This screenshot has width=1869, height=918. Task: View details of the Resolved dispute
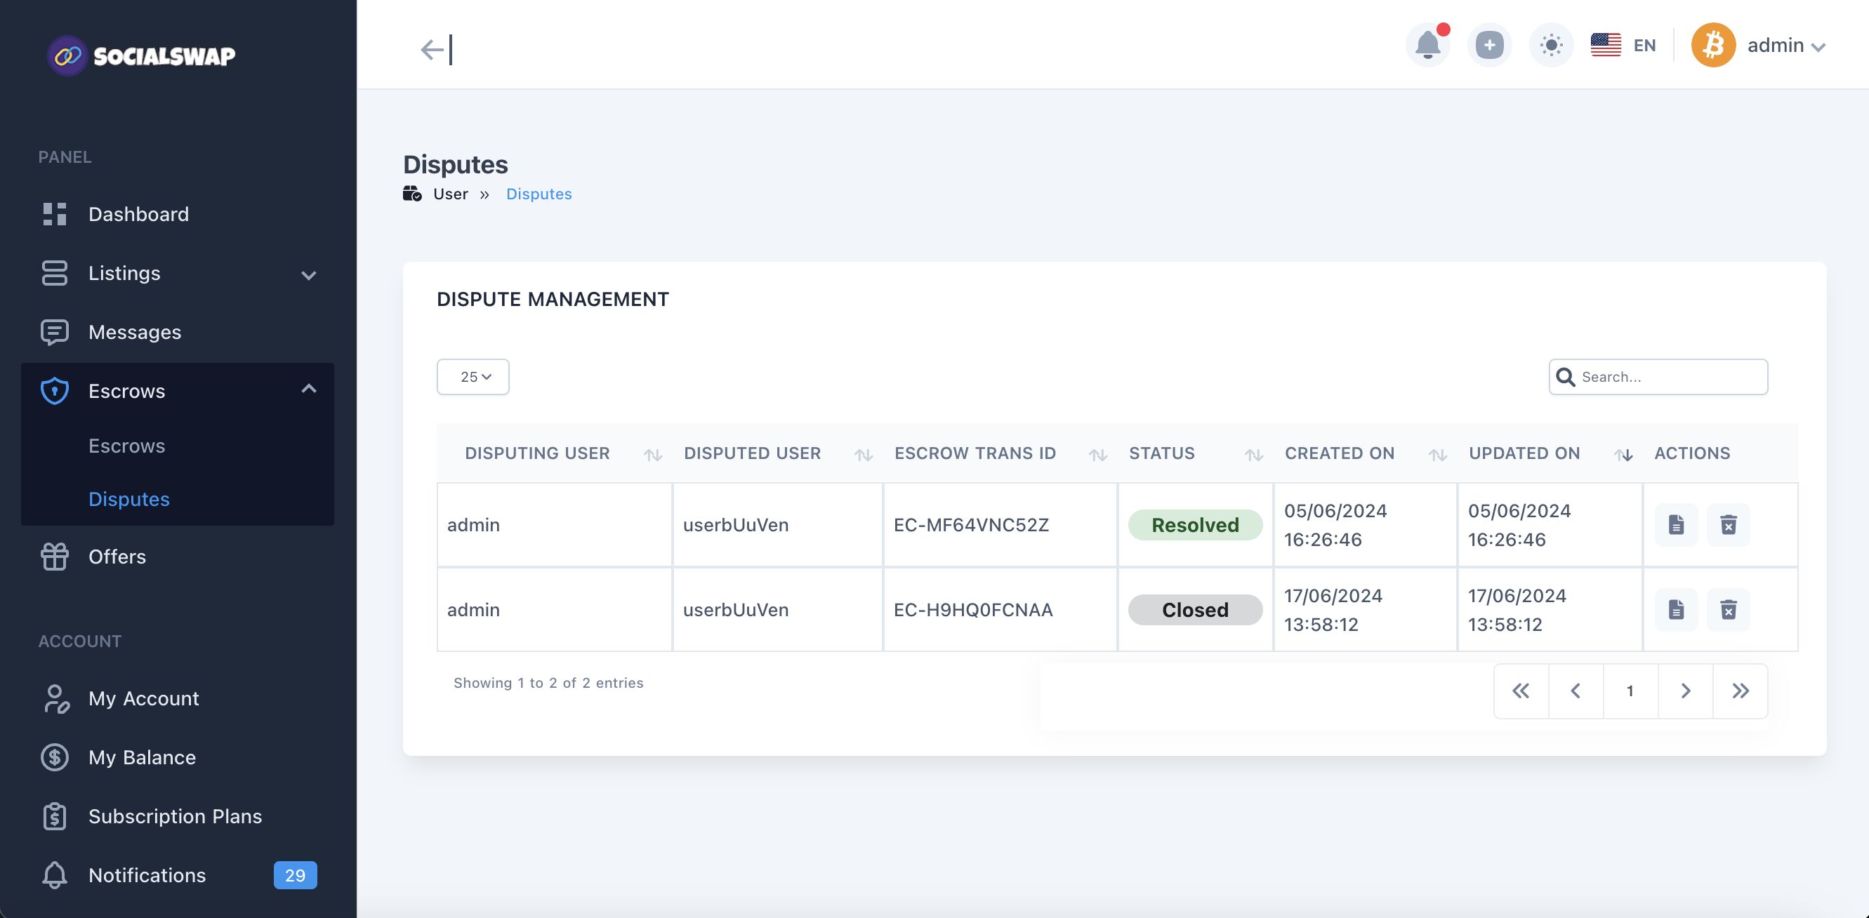[1675, 524]
